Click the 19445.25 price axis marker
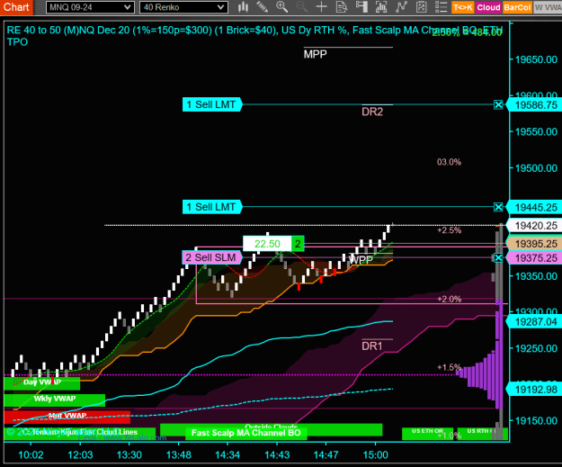Screen dimensions: 562x467 (x=535, y=207)
